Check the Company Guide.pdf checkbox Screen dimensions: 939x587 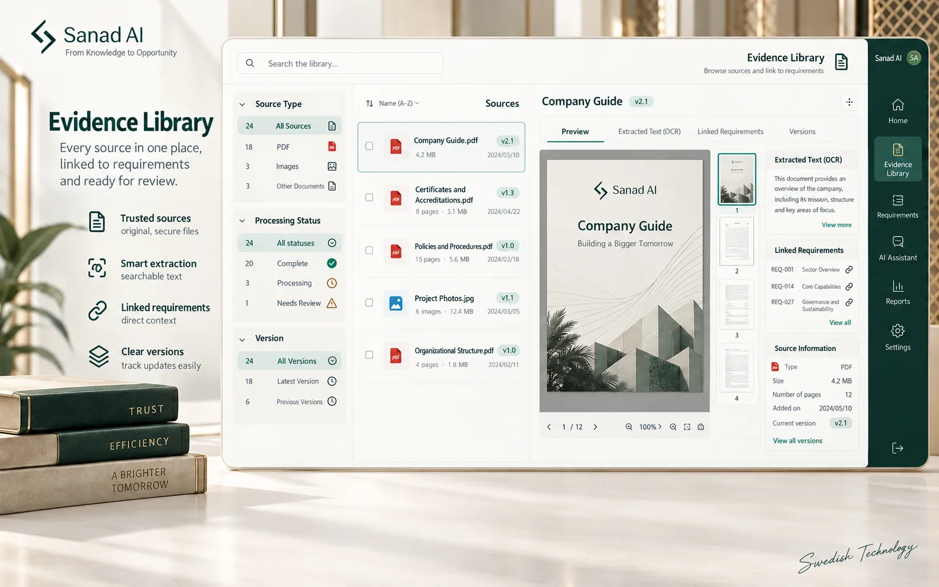tap(369, 146)
